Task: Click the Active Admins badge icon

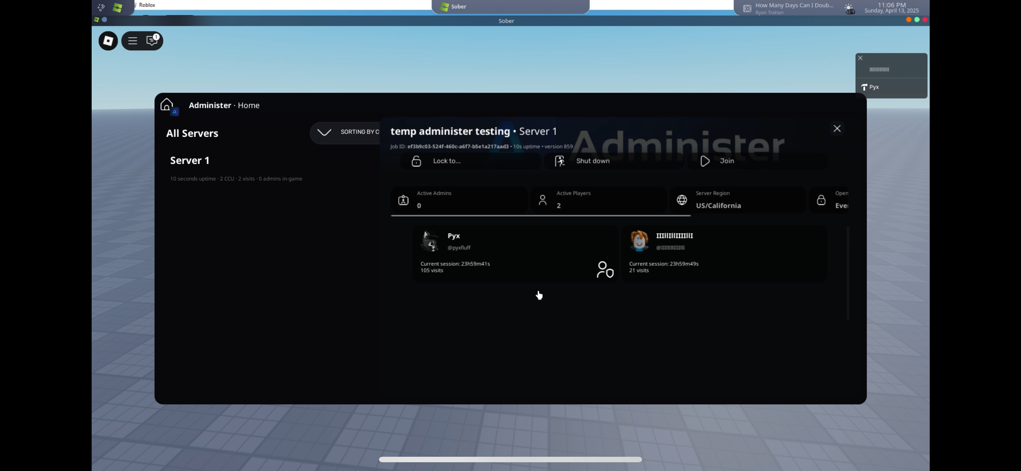Action: tap(403, 200)
